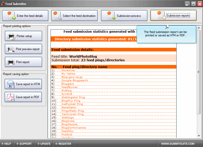203x147 pixels.
Task: Click the Bloggers entry
Action: [x=68, y=84]
